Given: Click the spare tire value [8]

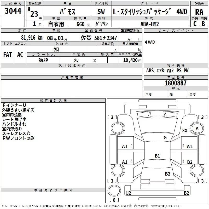Looking at the screenshot, I should pyautogui.click(x=114, y=200).
